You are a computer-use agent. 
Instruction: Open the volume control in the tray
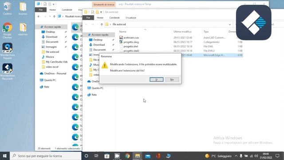coord(256,156)
